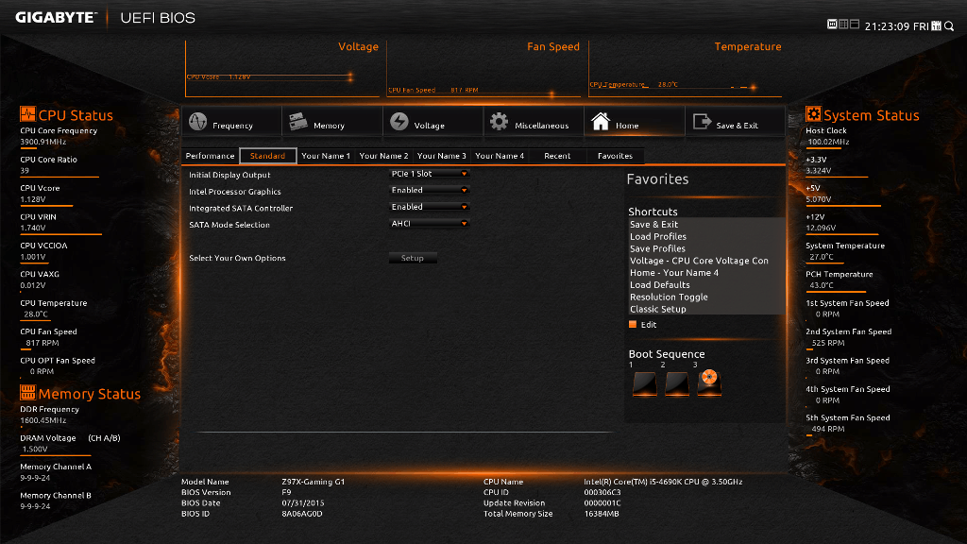Click the classic window view icon

coord(854,24)
